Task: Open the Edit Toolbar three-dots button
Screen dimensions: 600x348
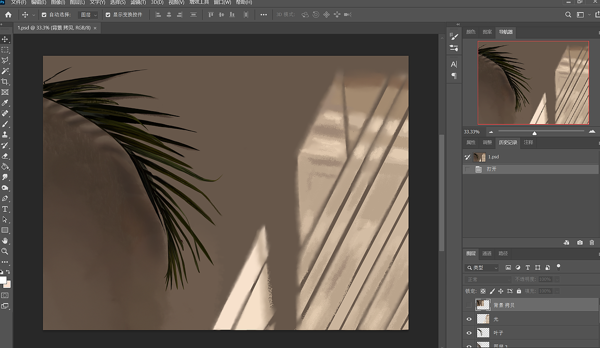Action: point(5,262)
